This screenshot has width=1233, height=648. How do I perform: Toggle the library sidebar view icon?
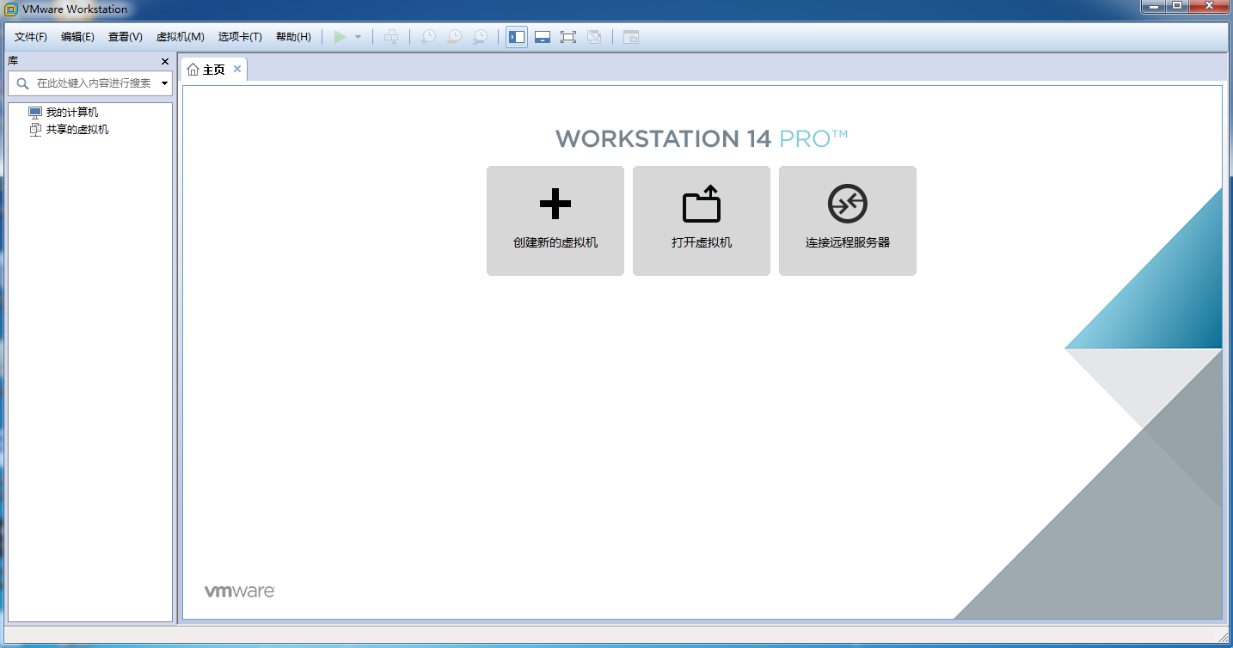[517, 37]
